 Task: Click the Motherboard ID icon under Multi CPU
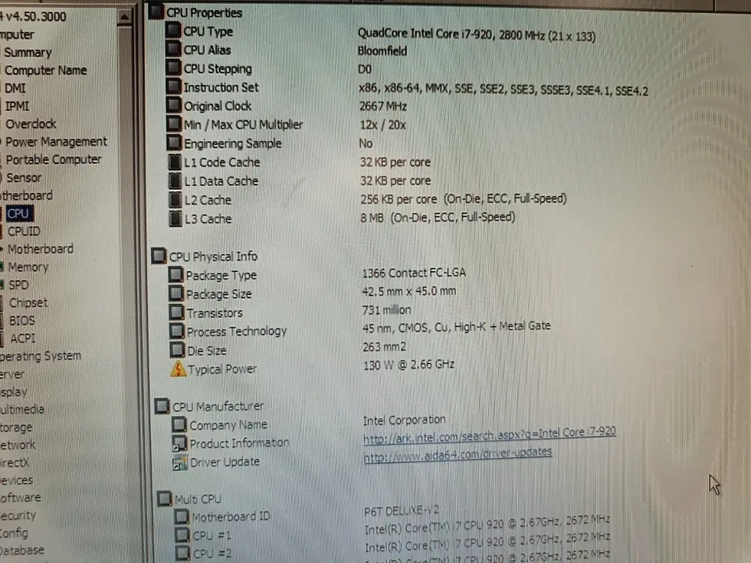click(182, 516)
